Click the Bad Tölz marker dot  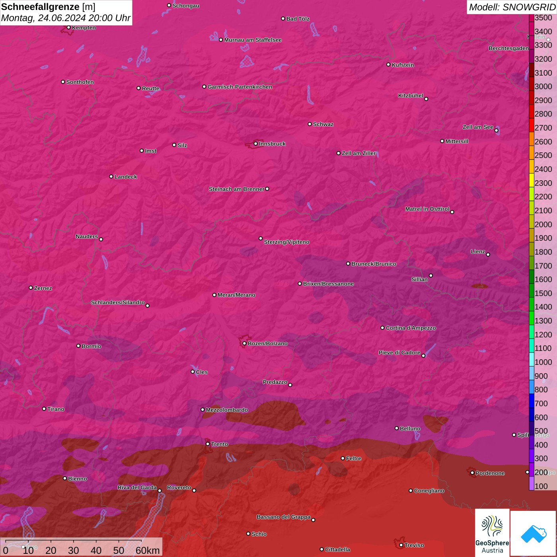[x=283, y=19]
